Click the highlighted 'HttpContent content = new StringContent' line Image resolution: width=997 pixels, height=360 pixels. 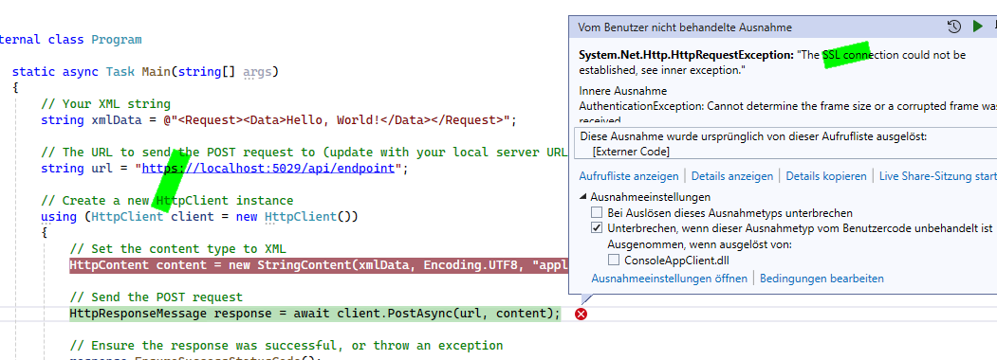(318, 265)
